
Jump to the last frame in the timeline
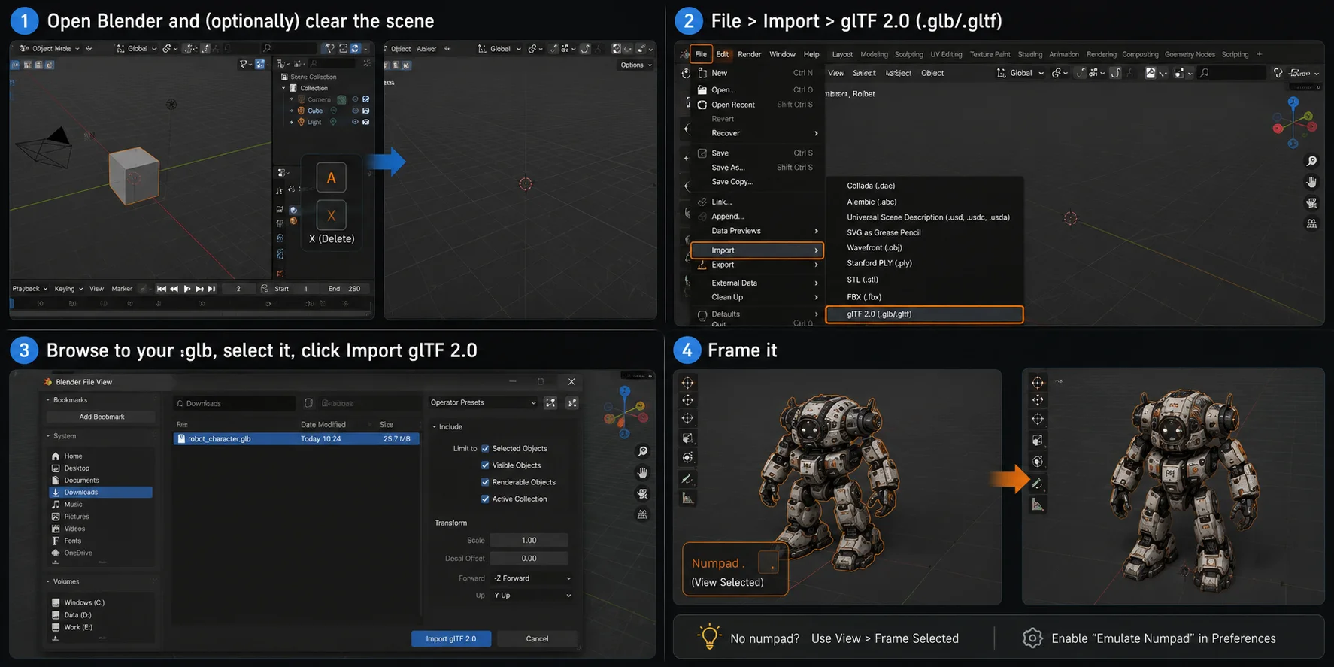(x=212, y=289)
